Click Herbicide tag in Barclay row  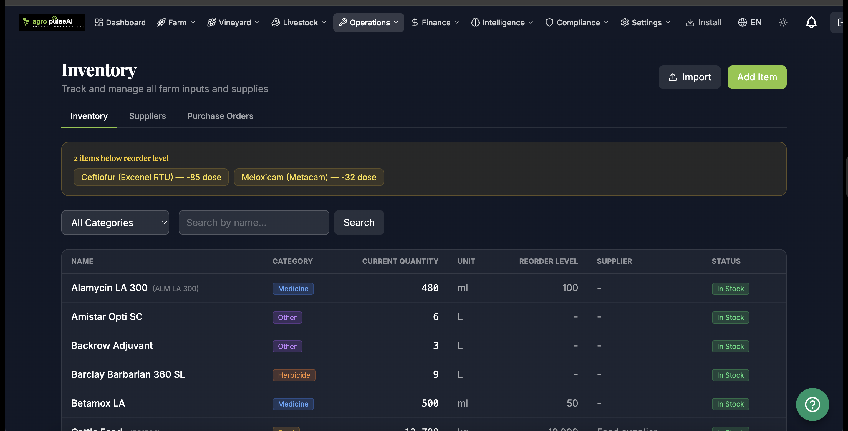pyautogui.click(x=294, y=375)
